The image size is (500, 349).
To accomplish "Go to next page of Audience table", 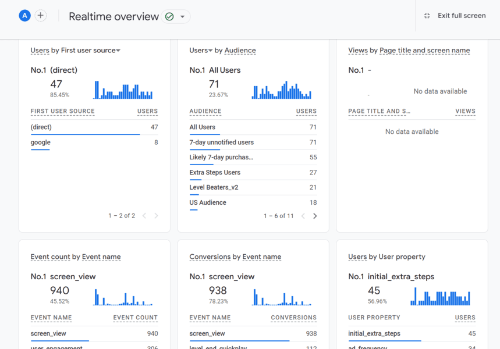I will click(x=315, y=216).
